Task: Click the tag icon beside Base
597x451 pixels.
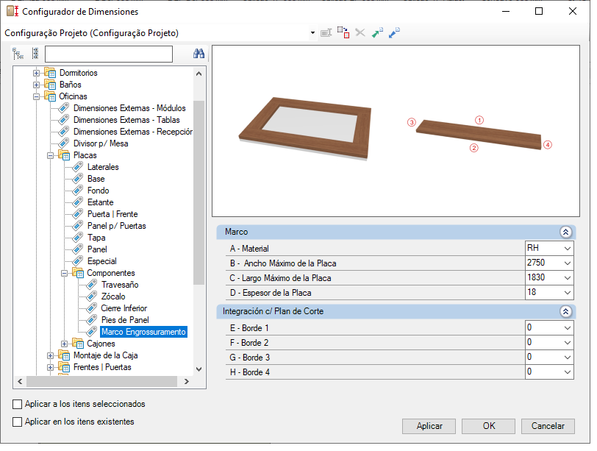Action: click(x=78, y=179)
